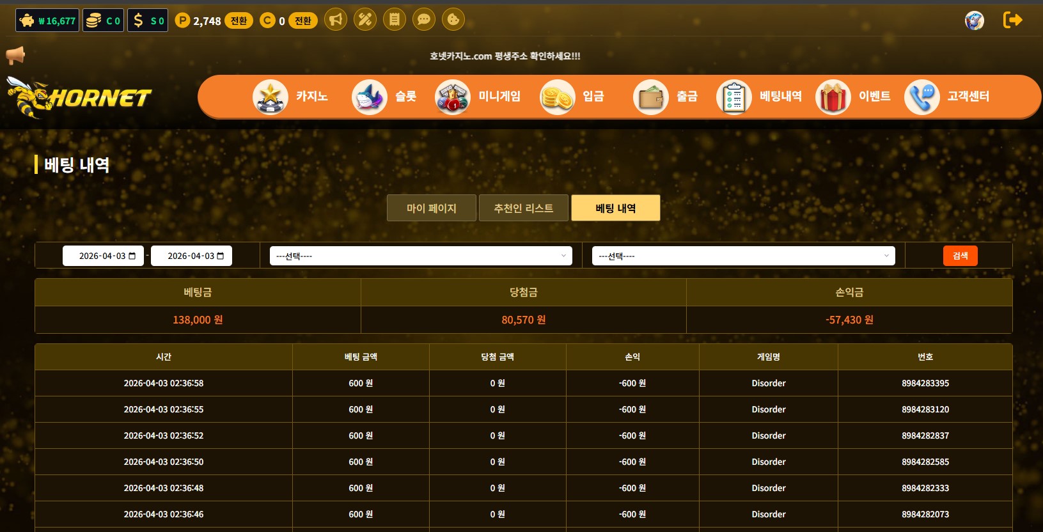
Task: Click the Hornet logo
Action: (79, 97)
